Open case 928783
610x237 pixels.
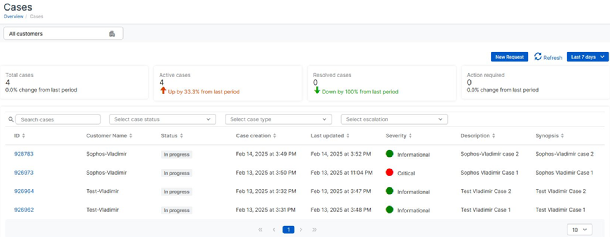click(24, 154)
